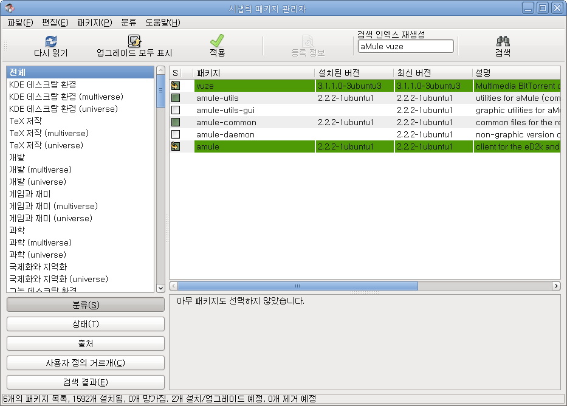Toggle the amule-utils-gui status checkbox
The height and width of the screenshot is (406, 567).
click(x=176, y=110)
